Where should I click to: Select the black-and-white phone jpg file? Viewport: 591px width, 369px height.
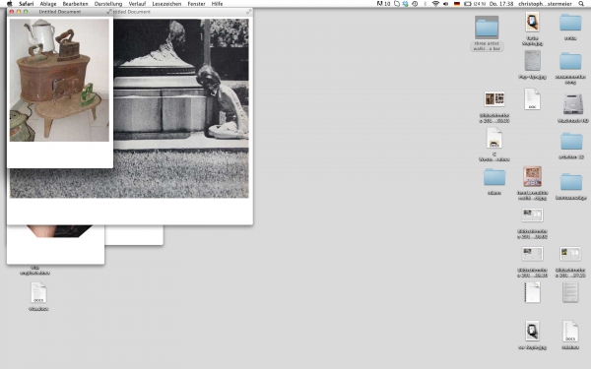(x=532, y=331)
